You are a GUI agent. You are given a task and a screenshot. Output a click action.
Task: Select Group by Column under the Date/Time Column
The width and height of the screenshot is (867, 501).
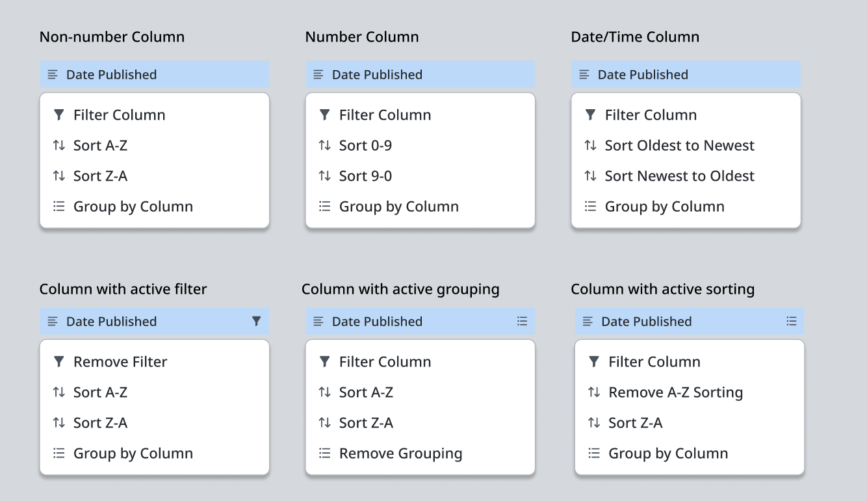point(664,206)
